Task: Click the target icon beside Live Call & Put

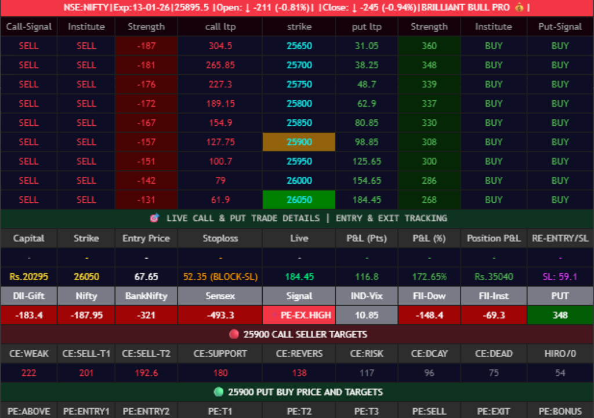Action: coord(154,219)
